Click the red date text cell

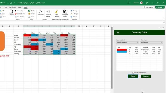(4, 56)
